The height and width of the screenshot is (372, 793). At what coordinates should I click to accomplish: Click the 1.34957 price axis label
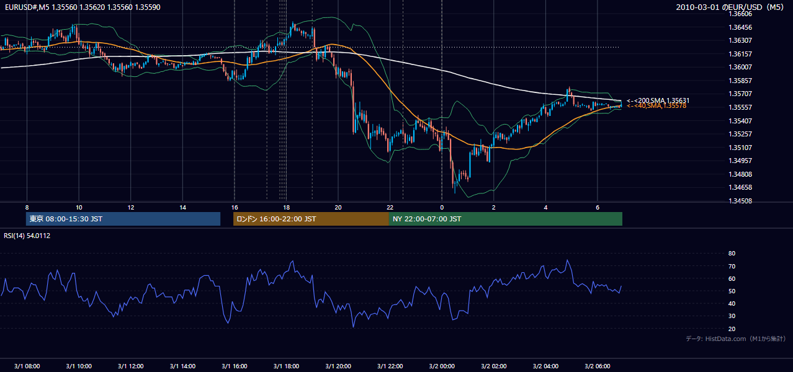coord(741,161)
